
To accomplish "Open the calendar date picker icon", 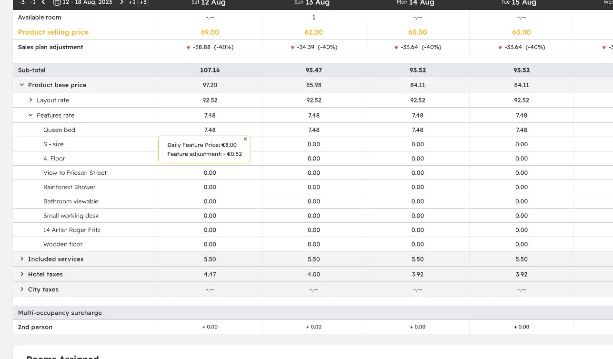I will click(57, 2).
